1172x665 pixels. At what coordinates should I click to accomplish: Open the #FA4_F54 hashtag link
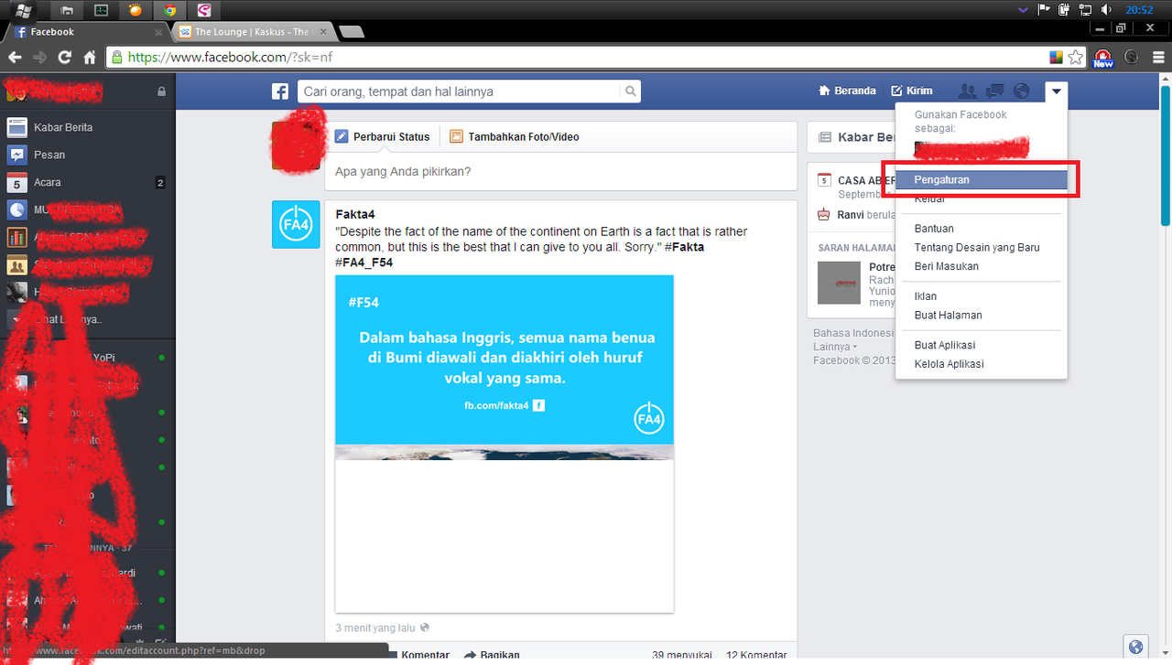pos(364,263)
